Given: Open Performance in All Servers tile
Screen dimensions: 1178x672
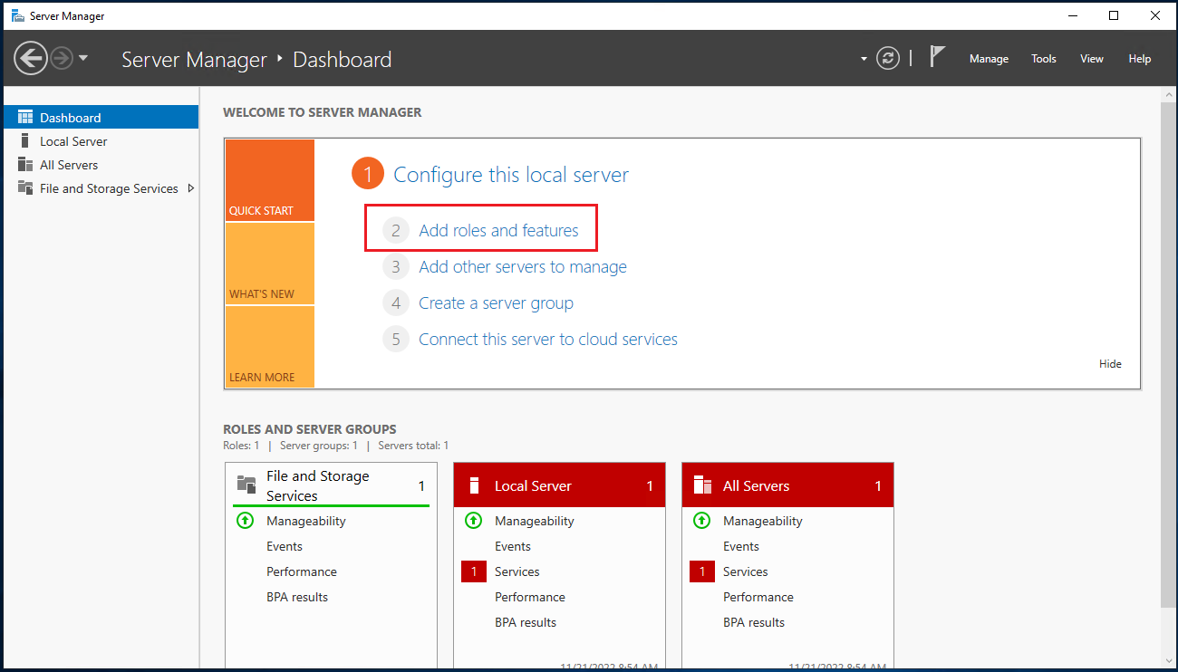Looking at the screenshot, I should coord(758,597).
